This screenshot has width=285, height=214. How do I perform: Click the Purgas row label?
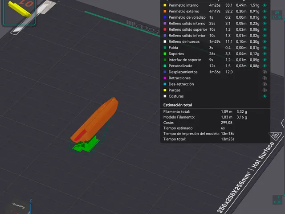pos(175,90)
